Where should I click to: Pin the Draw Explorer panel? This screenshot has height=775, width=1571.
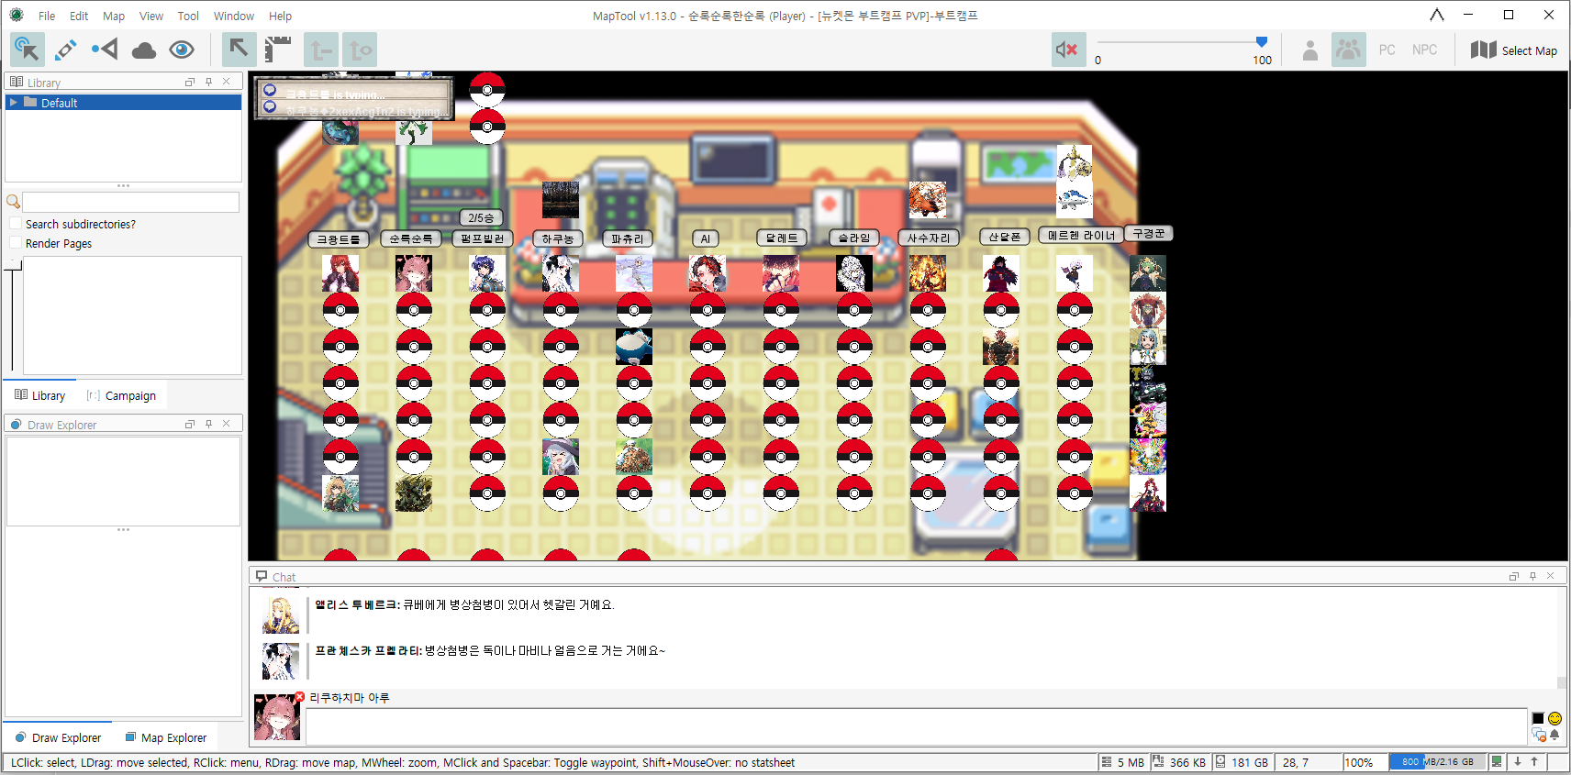[x=208, y=424]
